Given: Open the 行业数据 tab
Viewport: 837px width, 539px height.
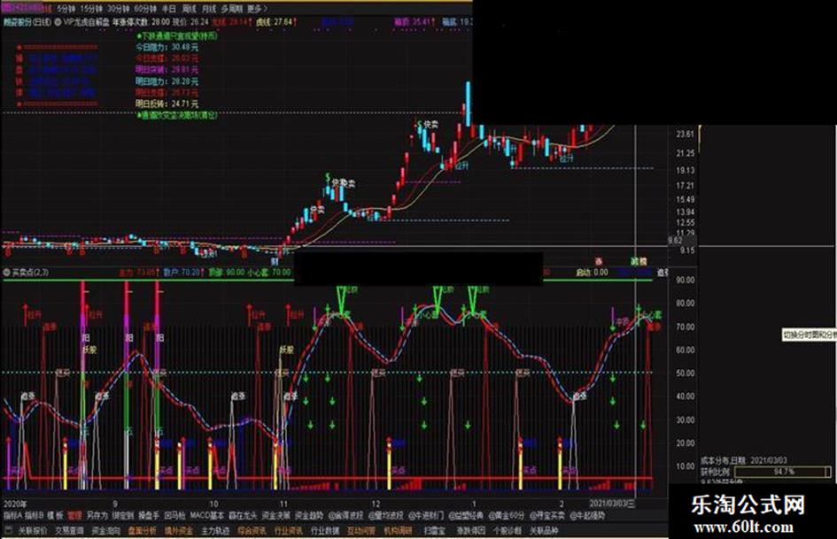Looking at the screenshot, I should (325, 531).
